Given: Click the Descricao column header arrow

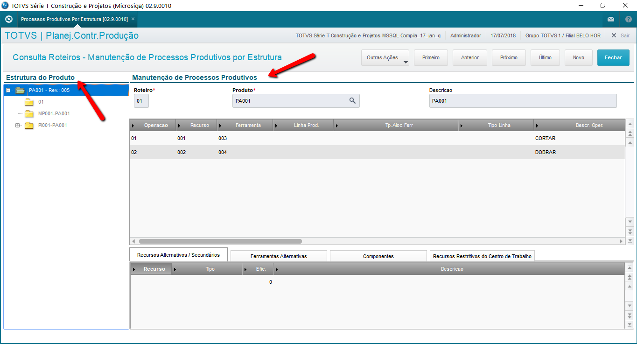Looking at the screenshot, I should pyautogui.click(x=277, y=269).
